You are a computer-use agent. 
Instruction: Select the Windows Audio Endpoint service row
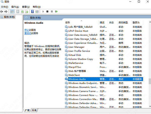coord(83,83)
